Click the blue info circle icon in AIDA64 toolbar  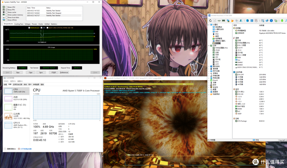271,21
